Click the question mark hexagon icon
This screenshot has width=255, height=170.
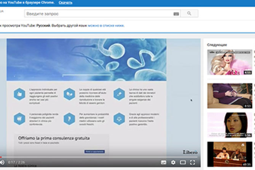pos(69,118)
